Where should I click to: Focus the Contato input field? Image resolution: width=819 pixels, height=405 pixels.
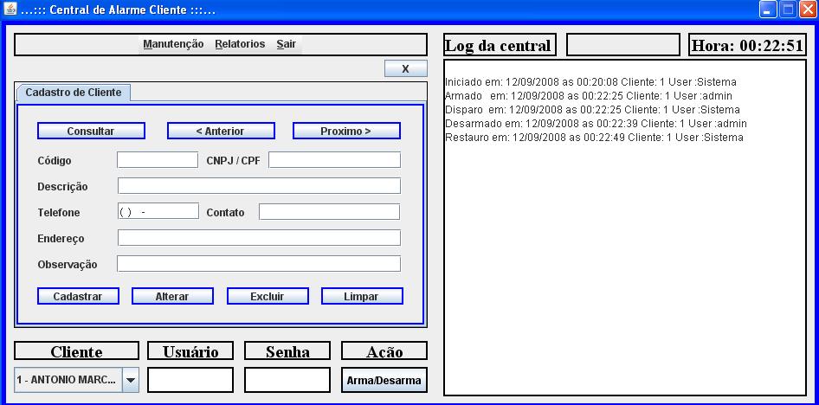click(330, 211)
